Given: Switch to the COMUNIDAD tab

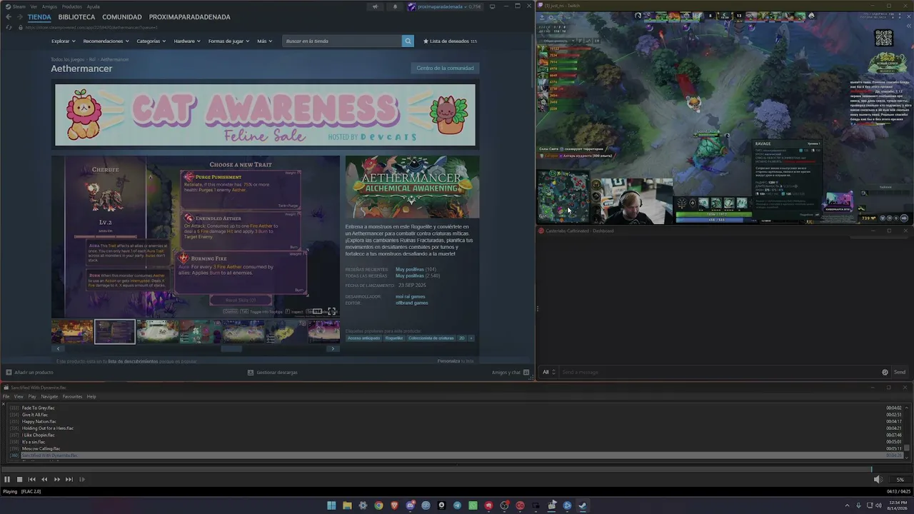Looking at the screenshot, I should pyautogui.click(x=121, y=16).
